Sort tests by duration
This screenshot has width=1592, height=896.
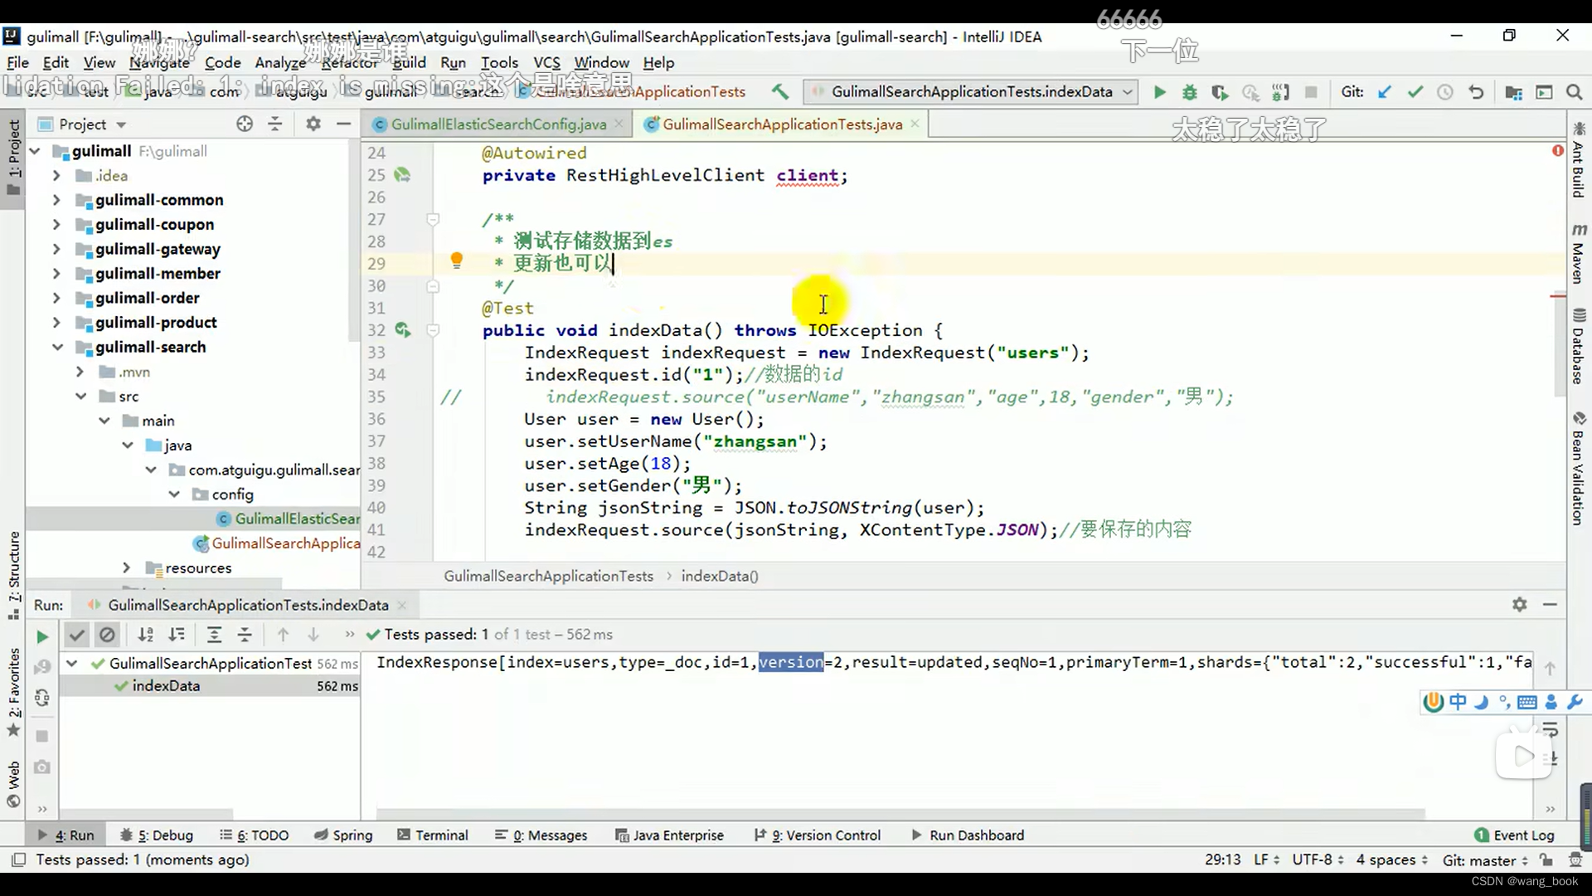(177, 635)
